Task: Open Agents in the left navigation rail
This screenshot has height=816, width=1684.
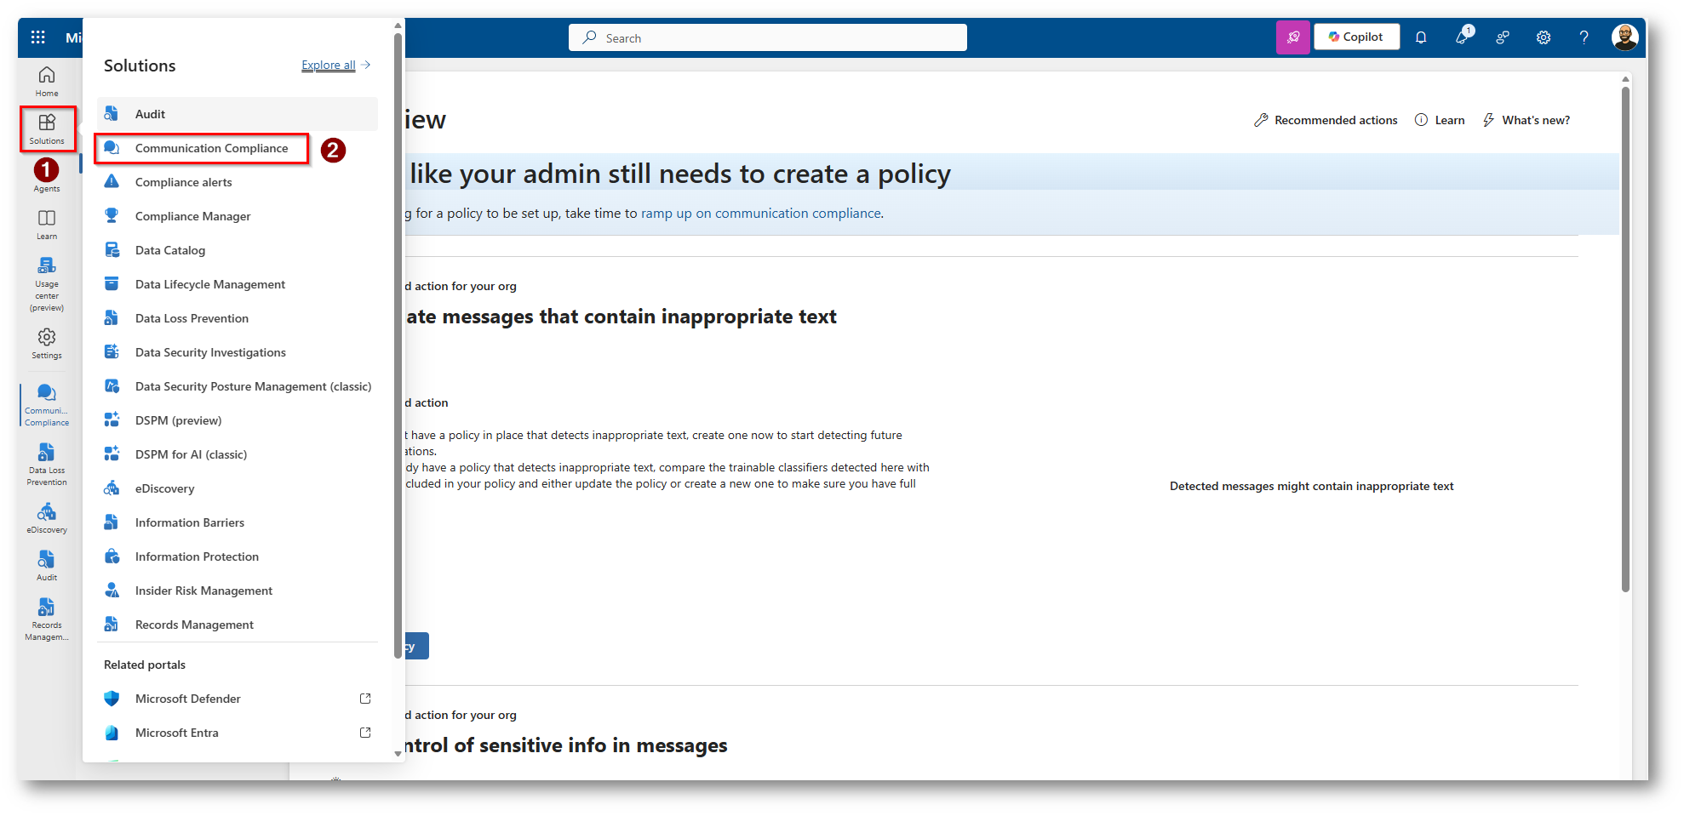Action: (x=47, y=176)
